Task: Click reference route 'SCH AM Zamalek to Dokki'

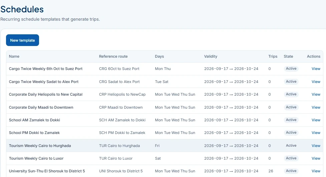Action: tap(122, 120)
